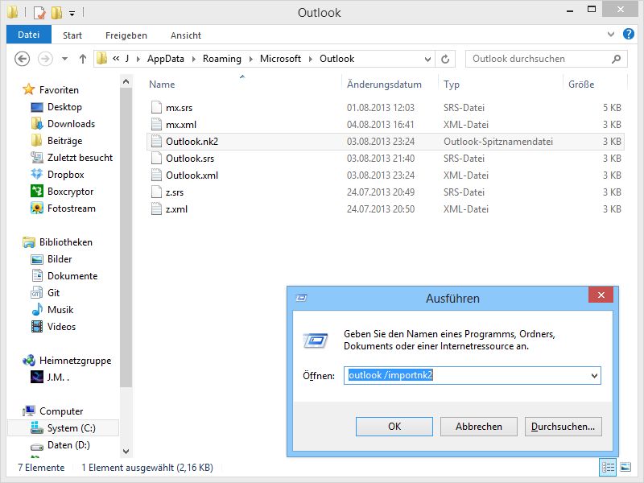Open Fotostream in the navigation pane
Viewport: 644px width, 483px height.
click(71, 208)
